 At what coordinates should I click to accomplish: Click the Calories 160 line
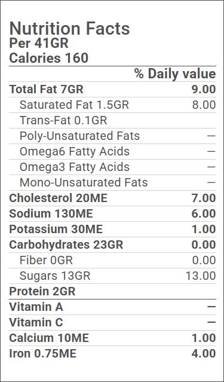(49, 58)
